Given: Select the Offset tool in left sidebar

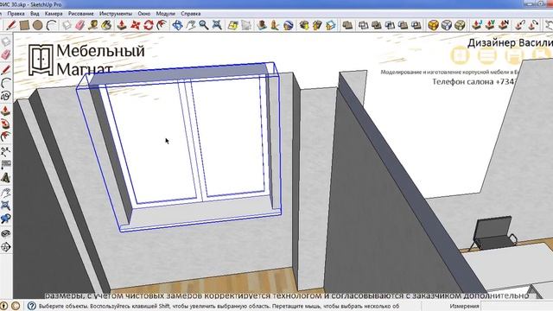Looking at the screenshot, I should click(x=6, y=136).
